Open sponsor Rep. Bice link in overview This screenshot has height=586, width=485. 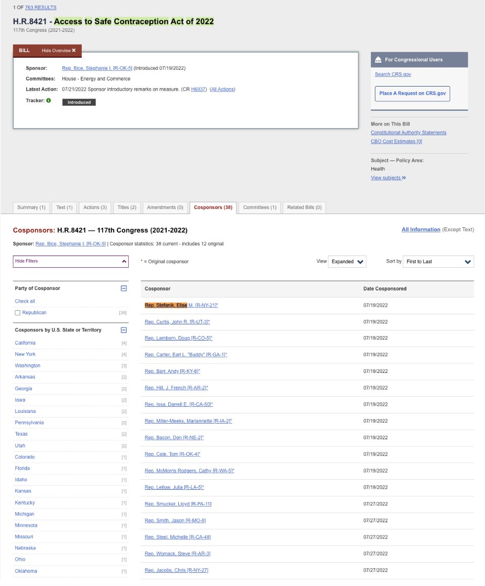coord(97,68)
